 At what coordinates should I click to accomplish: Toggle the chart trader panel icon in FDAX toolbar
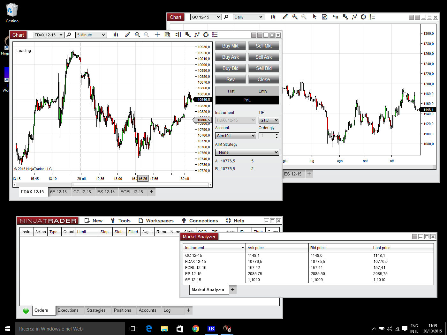(x=178, y=35)
